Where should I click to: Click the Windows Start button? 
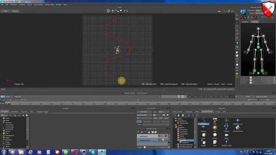click(3, 152)
